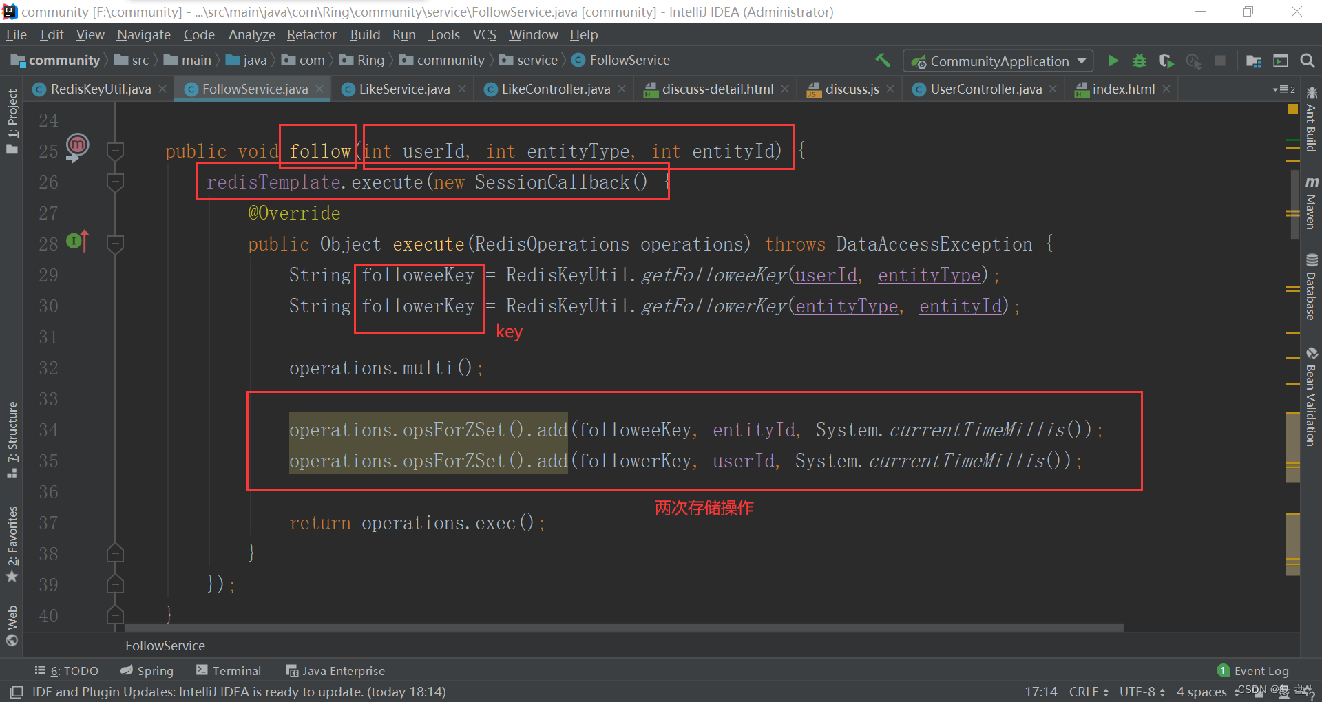
Task: Run CommunityApplication with the green play icon
Action: coord(1113,61)
